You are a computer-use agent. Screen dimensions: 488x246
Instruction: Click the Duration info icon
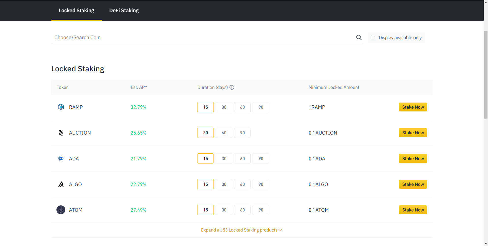(232, 87)
